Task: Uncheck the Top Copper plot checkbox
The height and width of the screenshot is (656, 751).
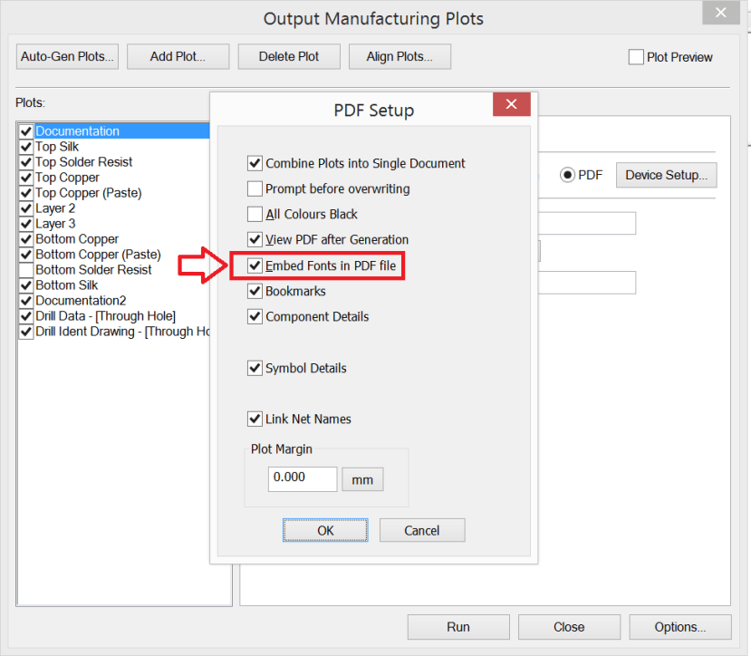Action: point(26,178)
